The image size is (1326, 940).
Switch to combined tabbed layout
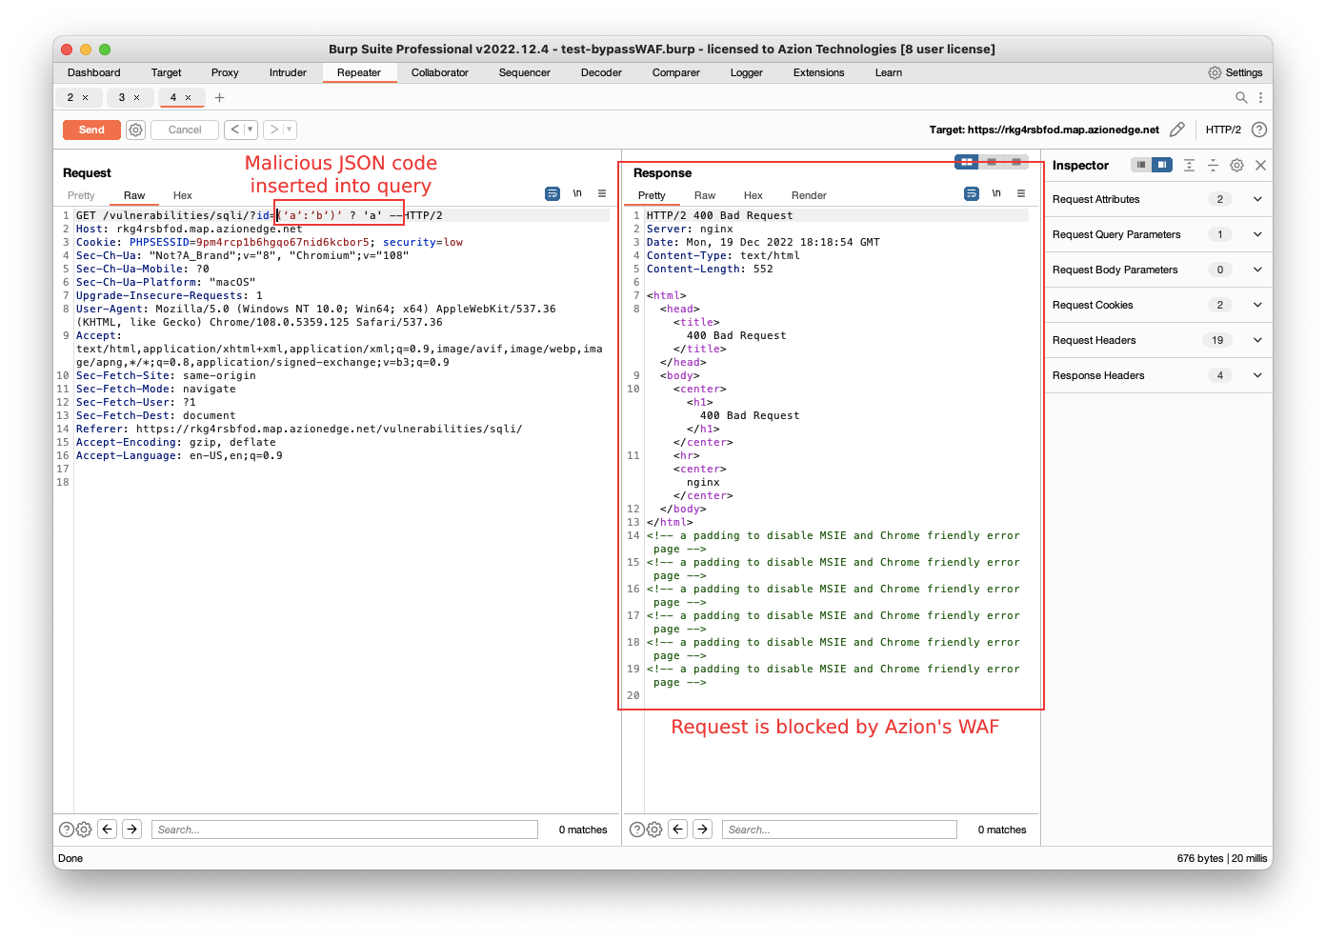[x=1016, y=162]
